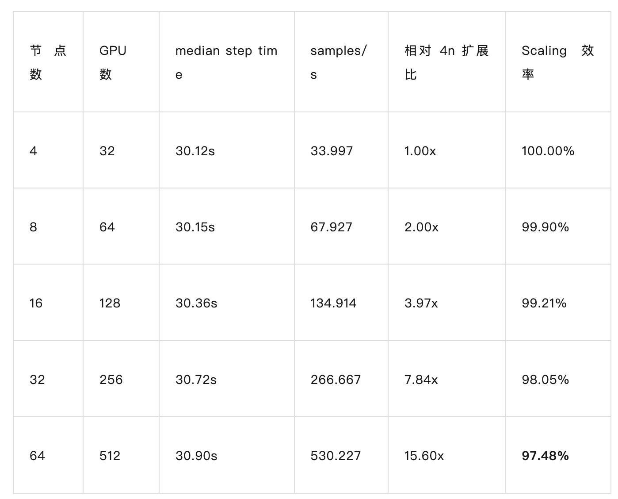Select the 99.90% efficiency cell
618x499 pixels.
coord(558,226)
